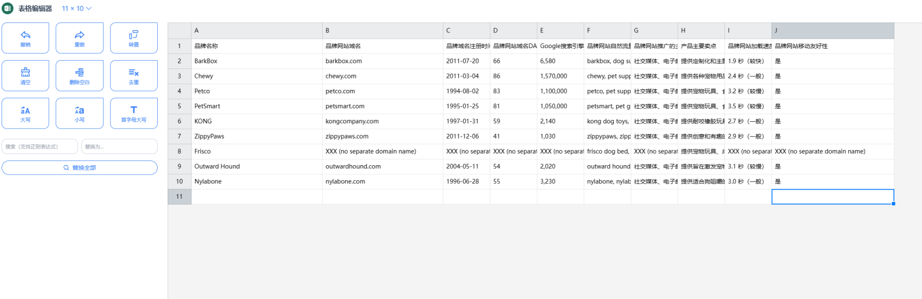
Task: Click the barkbox.com domain cell
Action: pos(382,61)
